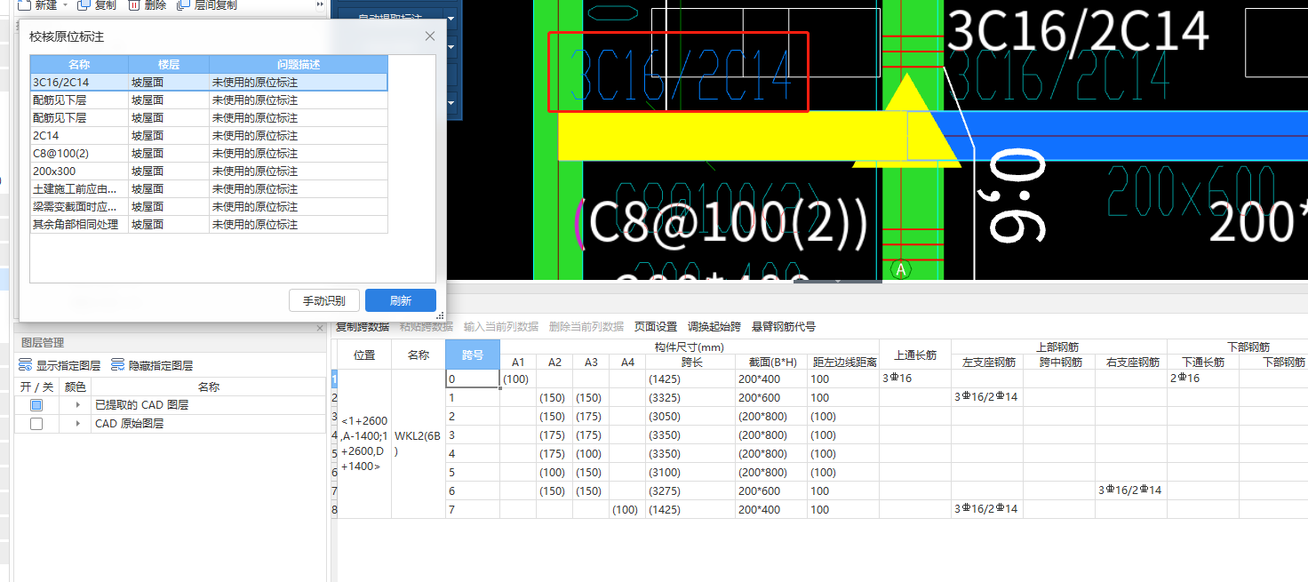Expand the 已提取的 CAD 图层 tree arrow
Image resolution: width=1308 pixels, height=582 pixels.
77,405
